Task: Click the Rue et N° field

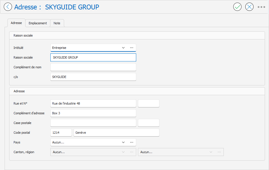Action: tap(93, 103)
